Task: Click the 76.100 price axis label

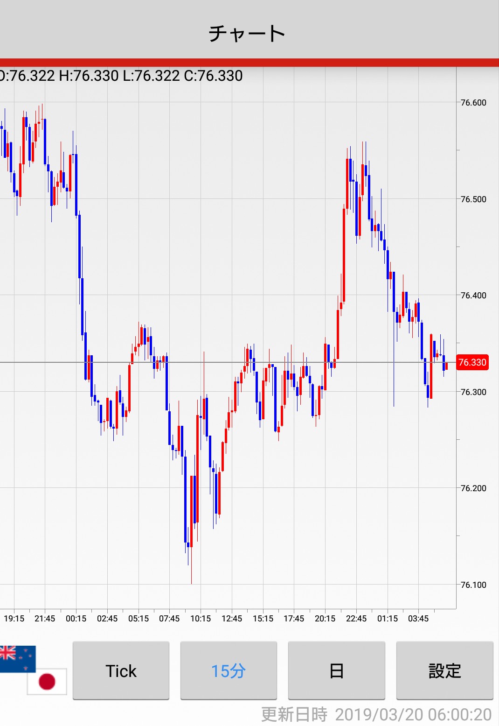Action: pyautogui.click(x=473, y=585)
